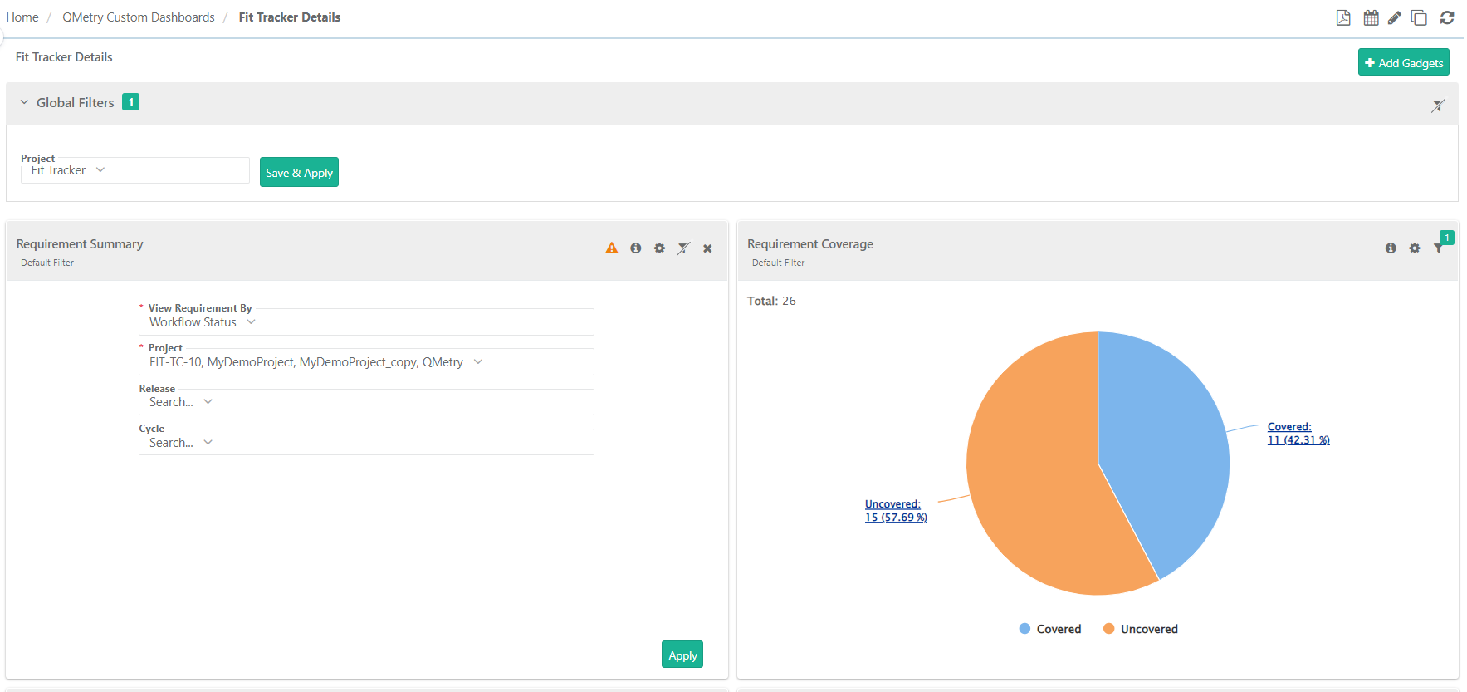Open Requirement Summary Project multi-select dropdown
This screenshot has height=692, width=1467.
366,362
